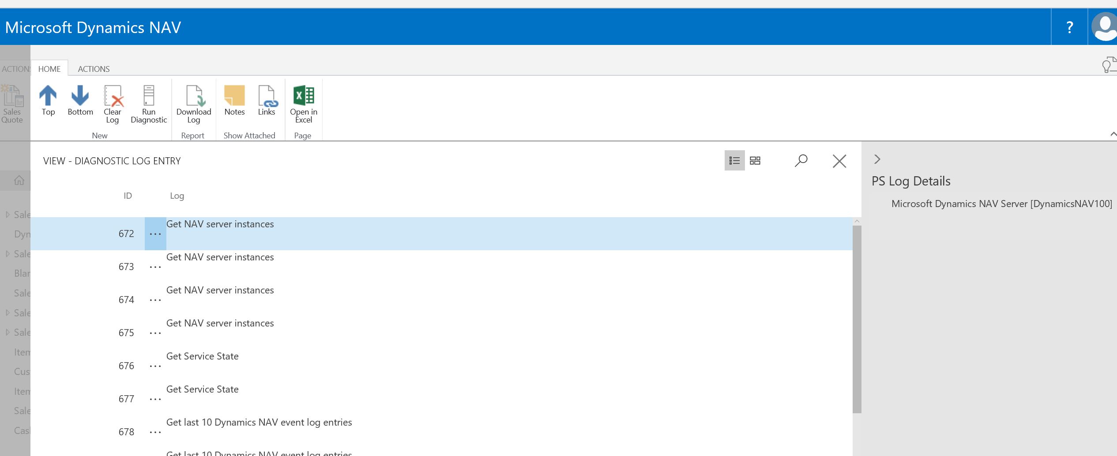Click the Help question mark
The height and width of the screenshot is (456, 1117).
pos(1069,26)
